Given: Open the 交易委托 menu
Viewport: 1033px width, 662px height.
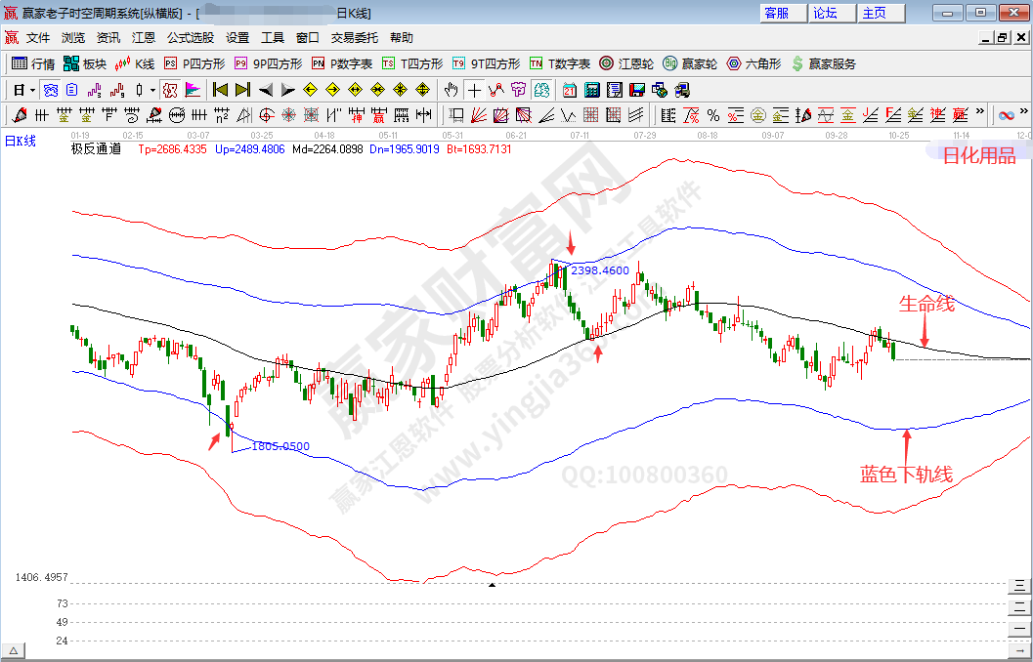Looking at the screenshot, I should pyautogui.click(x=354, y=38).
